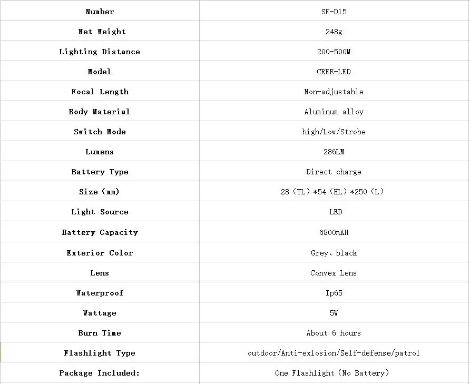
Task: Click the 248g weight value
Action: [x=334, y=32]
